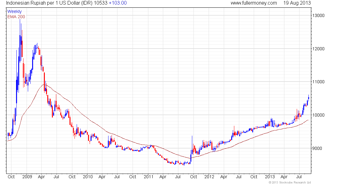This screenshot has width=340, height=185.
Task: Click the 12000 price axis label
Action: click(x=318, y=49)
